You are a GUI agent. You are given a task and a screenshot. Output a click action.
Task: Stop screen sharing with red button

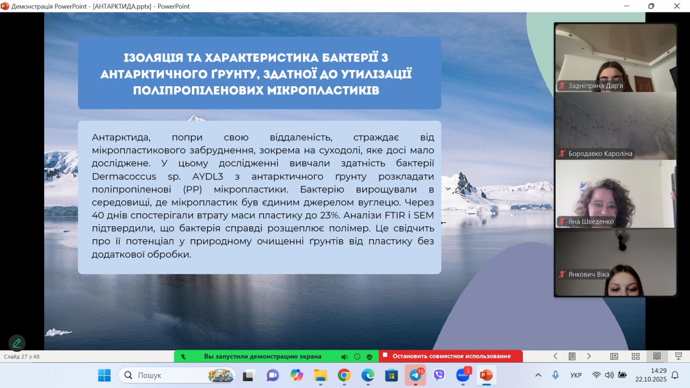(451, 356)
